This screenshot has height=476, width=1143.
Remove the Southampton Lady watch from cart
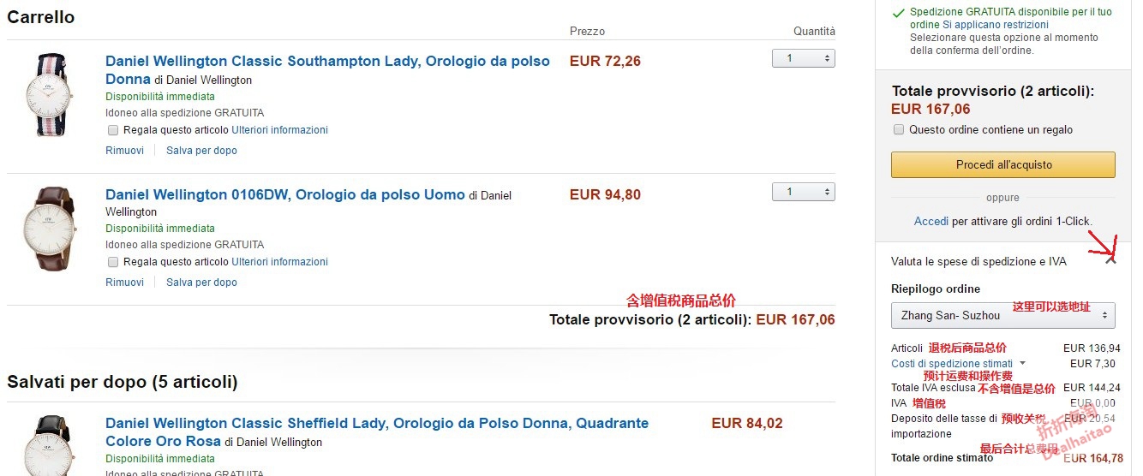124,151
